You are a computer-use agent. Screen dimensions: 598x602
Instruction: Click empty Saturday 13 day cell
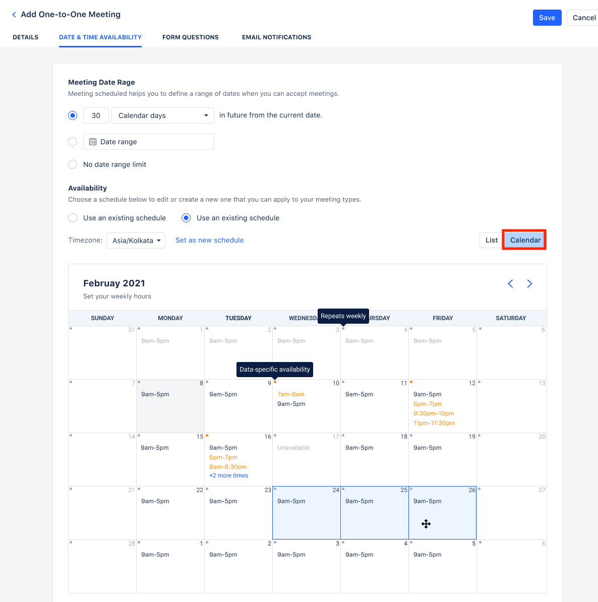click(x=512, y=406)
